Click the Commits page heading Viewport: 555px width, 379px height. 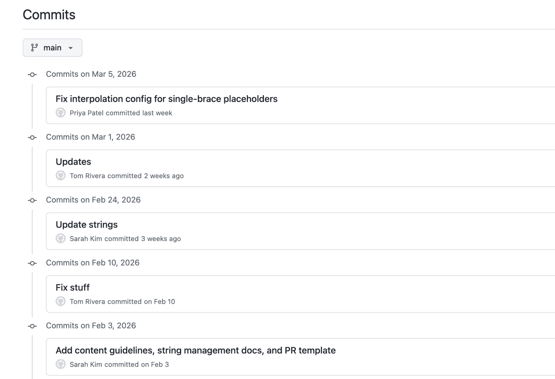click(x=49, y=15)
